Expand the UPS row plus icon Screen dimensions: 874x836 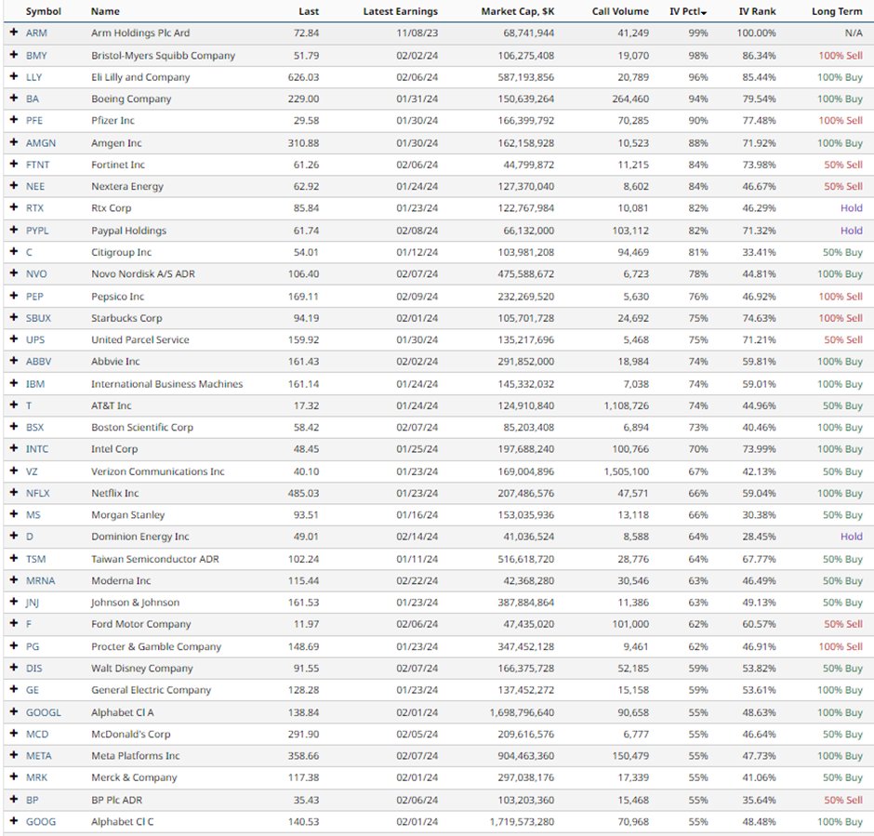14,338
